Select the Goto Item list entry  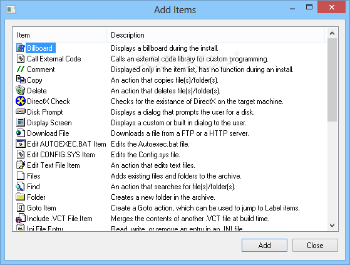pyautogui.click(x=41, y=208)
